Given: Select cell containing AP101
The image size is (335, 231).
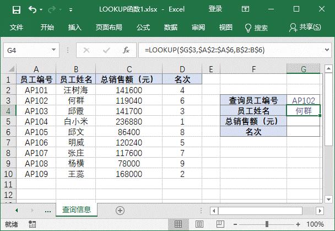Looking at the screenshot, I should pos(36,90).
